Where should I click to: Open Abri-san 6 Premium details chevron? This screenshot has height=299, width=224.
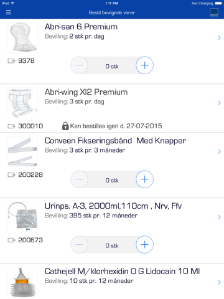pos(219,37)
